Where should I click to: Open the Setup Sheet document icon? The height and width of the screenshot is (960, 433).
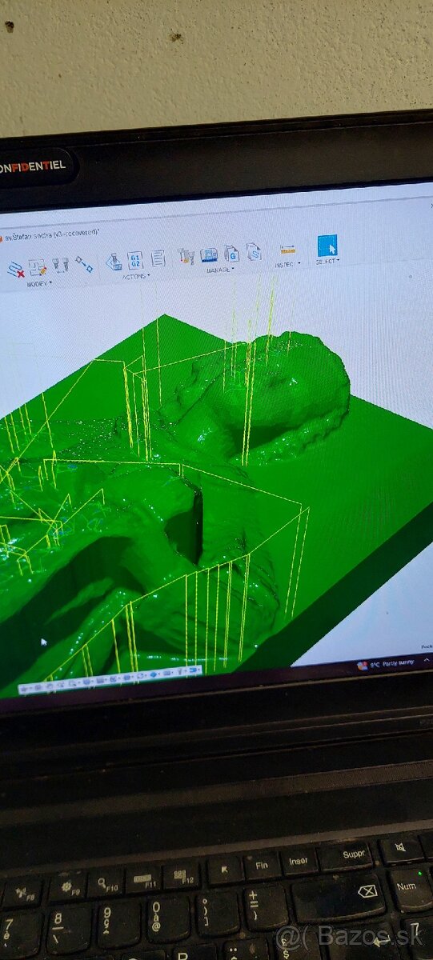coord(158,258)
